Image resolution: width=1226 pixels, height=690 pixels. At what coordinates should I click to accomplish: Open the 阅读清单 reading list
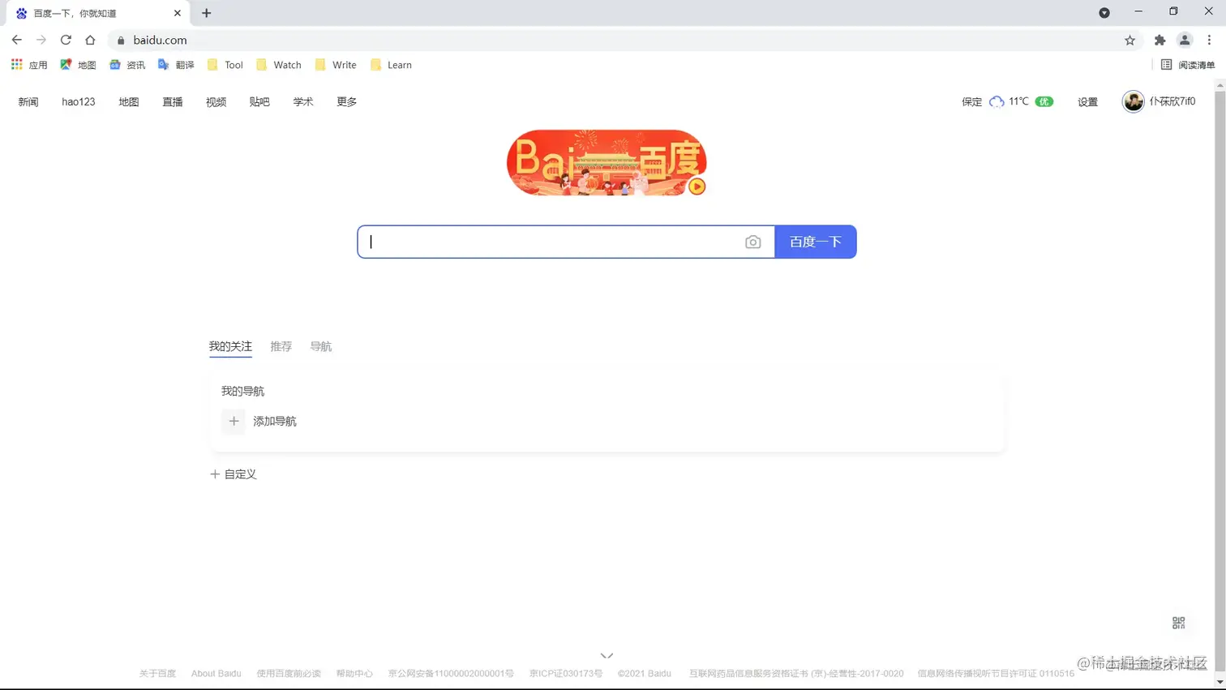coord(1188,65)
